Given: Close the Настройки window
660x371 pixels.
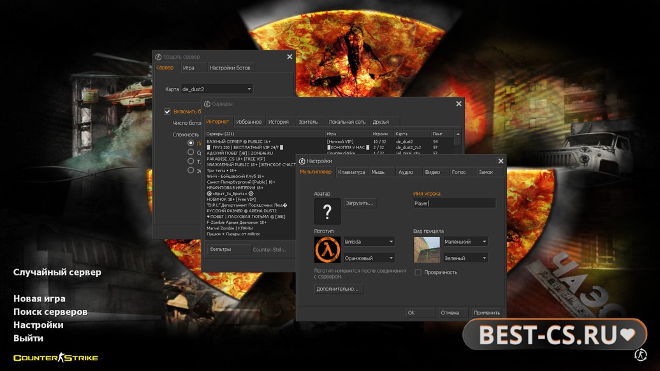Looking at the screenshot, I should click(x=501, y=161).
